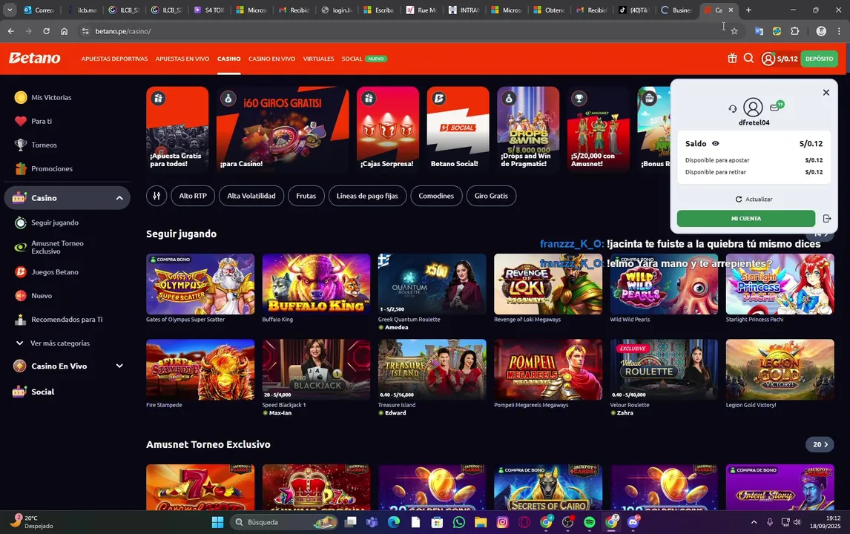Open Recomendados para Ti sidebar item
Image resolution: width=850 pixels, height=534 pixels.
[x=59, y=320]
